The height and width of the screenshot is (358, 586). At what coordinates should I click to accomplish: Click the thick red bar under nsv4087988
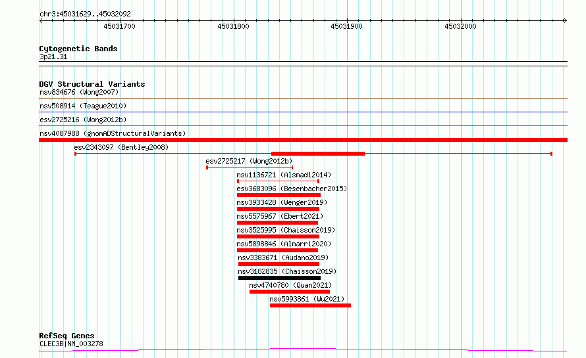click(303, 140)
